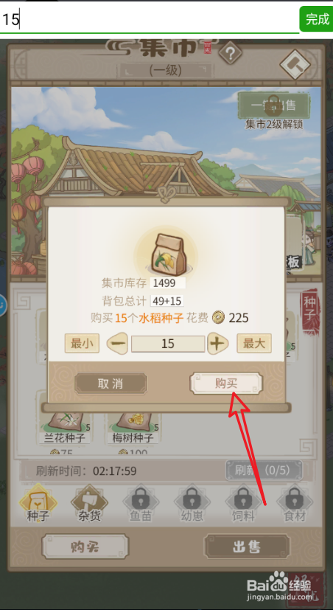
Task: Increase quantity with the plus button
Action: click(x=217, y=344)
